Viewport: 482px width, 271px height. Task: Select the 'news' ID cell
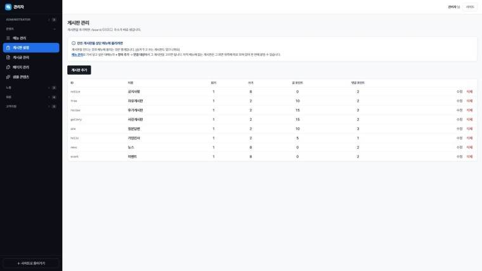point(74,148)
